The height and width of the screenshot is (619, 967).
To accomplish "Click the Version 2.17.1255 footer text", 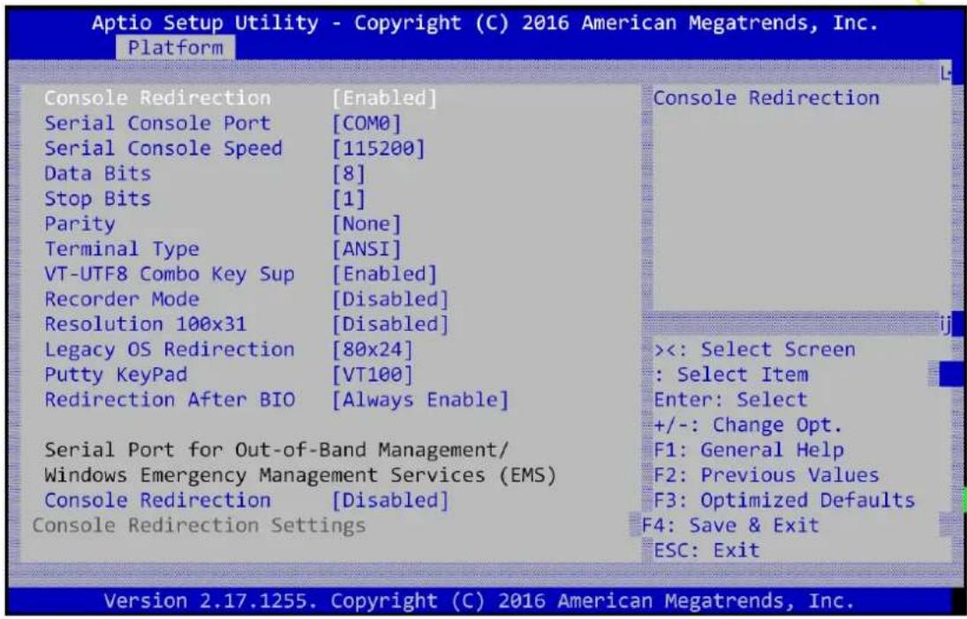I will point(480,601).
